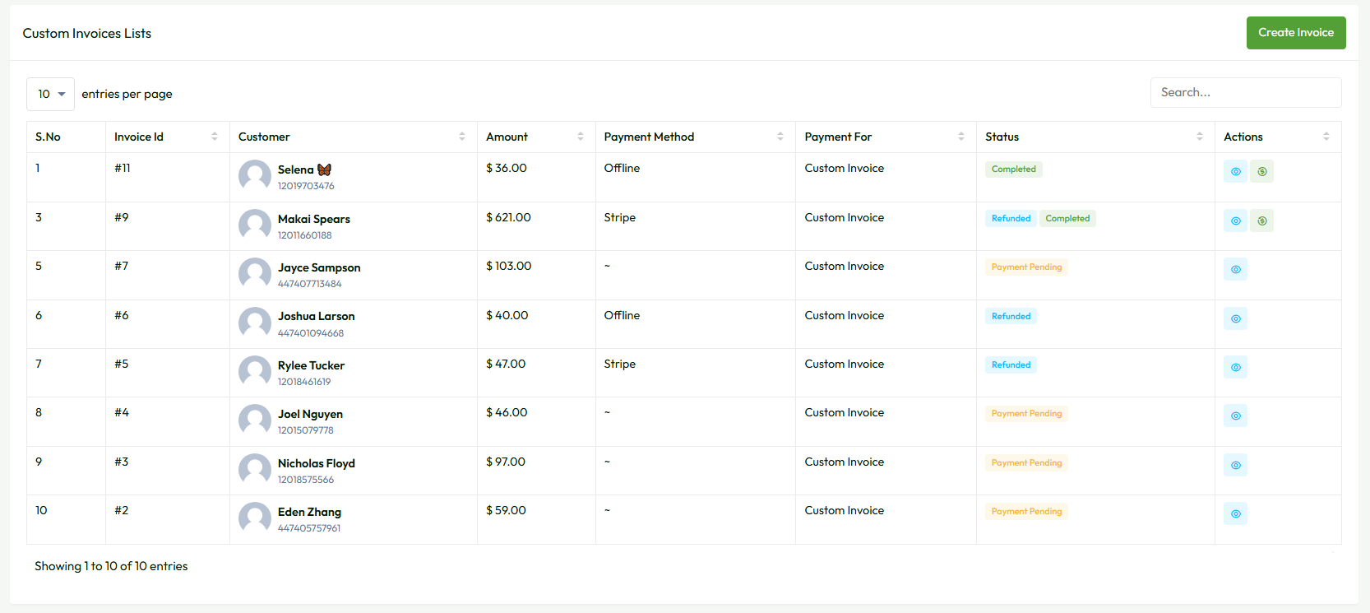This screenshot has height=613, width=1370.
Task: Click customer name Nicholas Floyd
Action: pyautogui.click(x=317, y=463)
